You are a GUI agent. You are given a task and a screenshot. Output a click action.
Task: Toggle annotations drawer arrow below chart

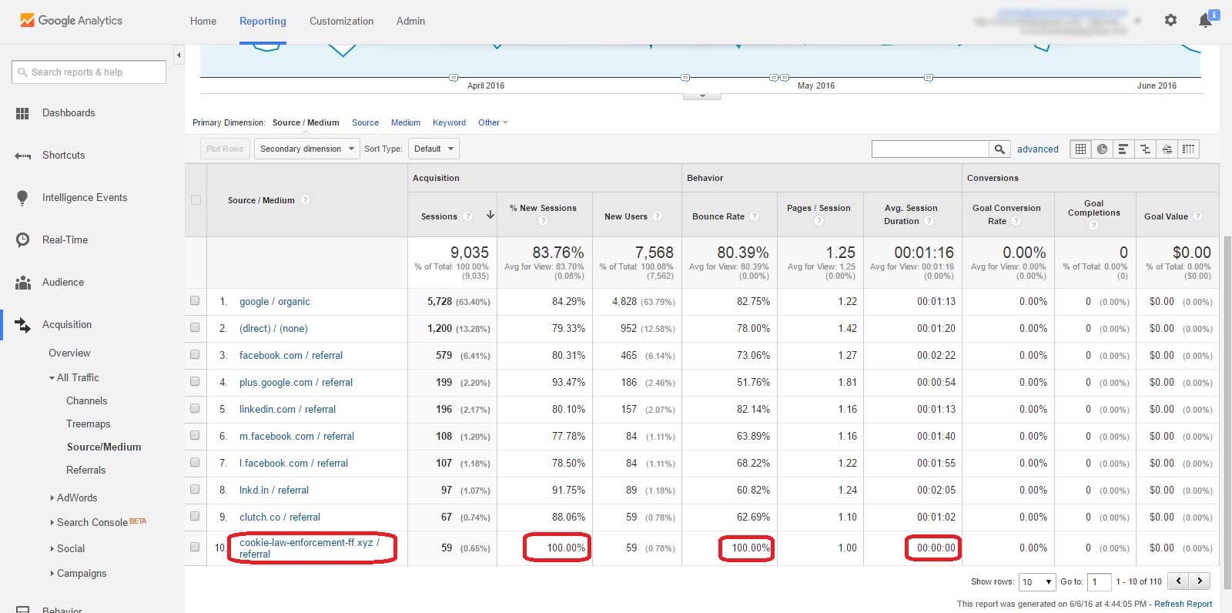702,96
